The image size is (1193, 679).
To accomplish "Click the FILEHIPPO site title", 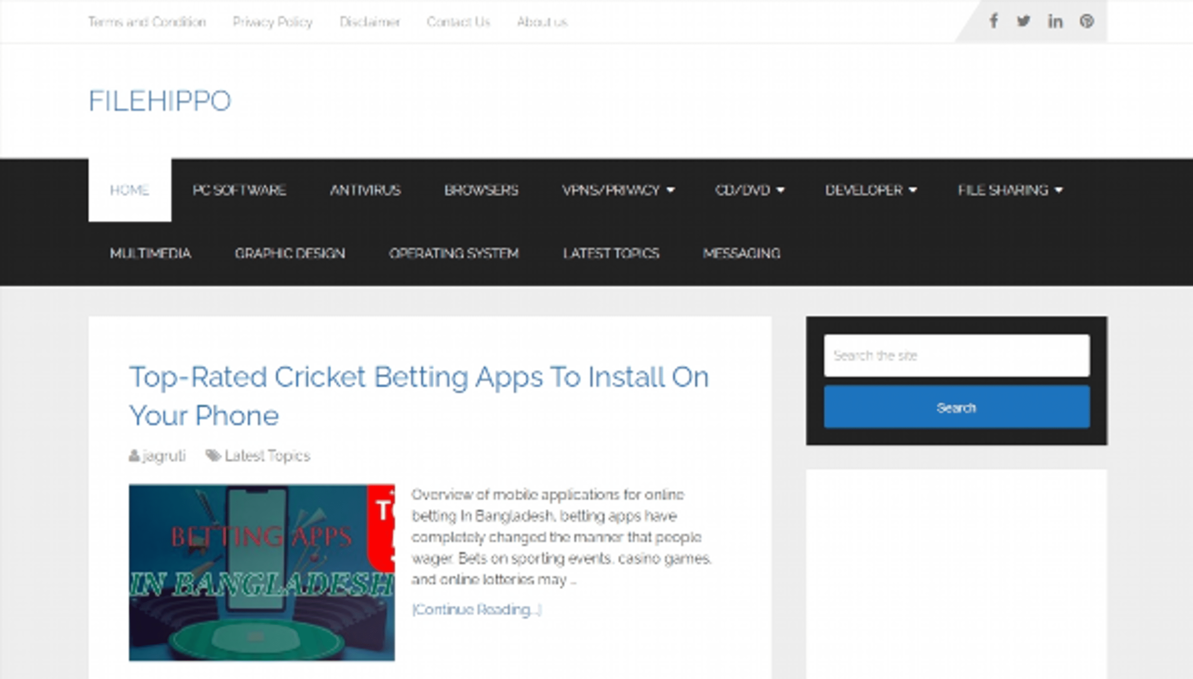I will click(159, 101).
